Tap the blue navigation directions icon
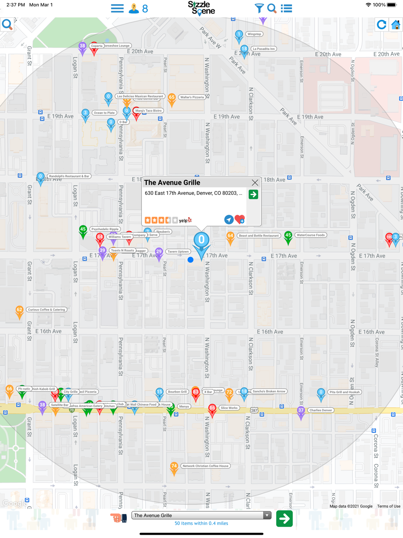 pyautogui.click(x=229, y=219)
